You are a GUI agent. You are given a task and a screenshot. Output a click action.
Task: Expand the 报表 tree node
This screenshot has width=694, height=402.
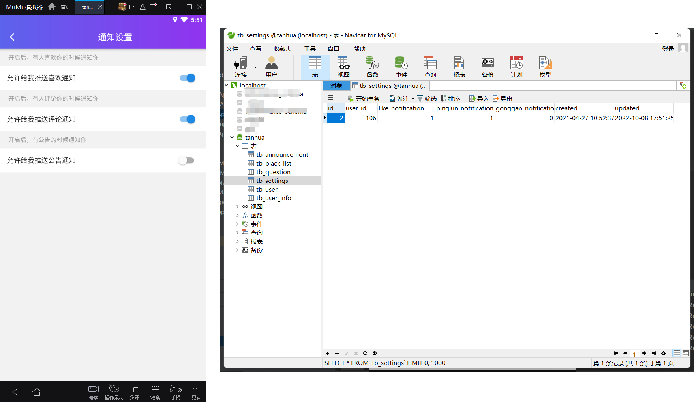pos(237,241)
